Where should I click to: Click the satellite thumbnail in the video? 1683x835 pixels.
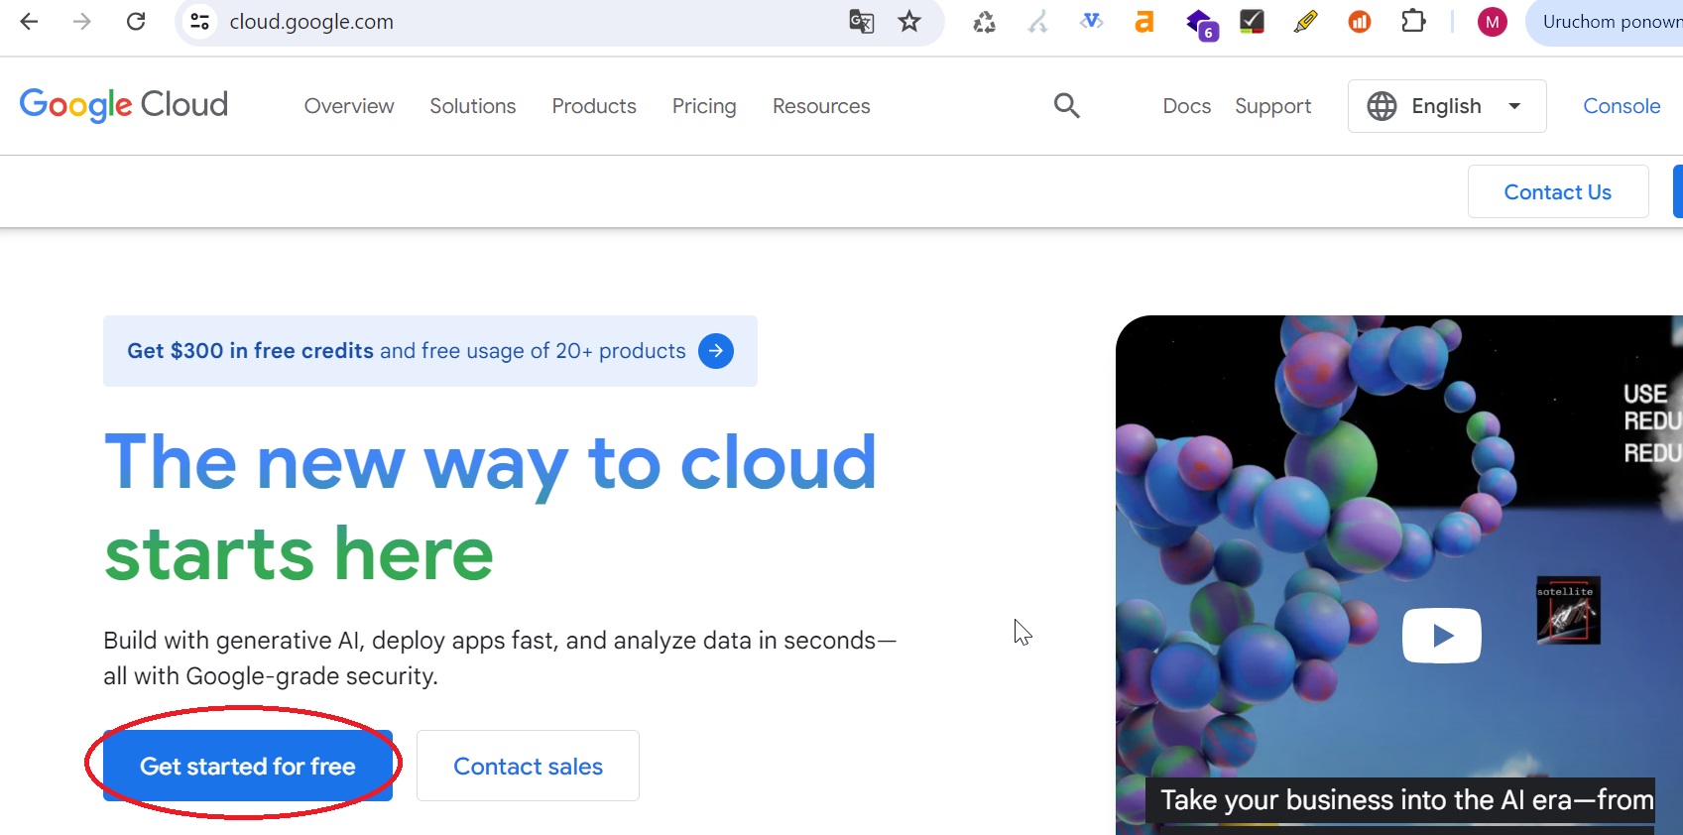1568,610
